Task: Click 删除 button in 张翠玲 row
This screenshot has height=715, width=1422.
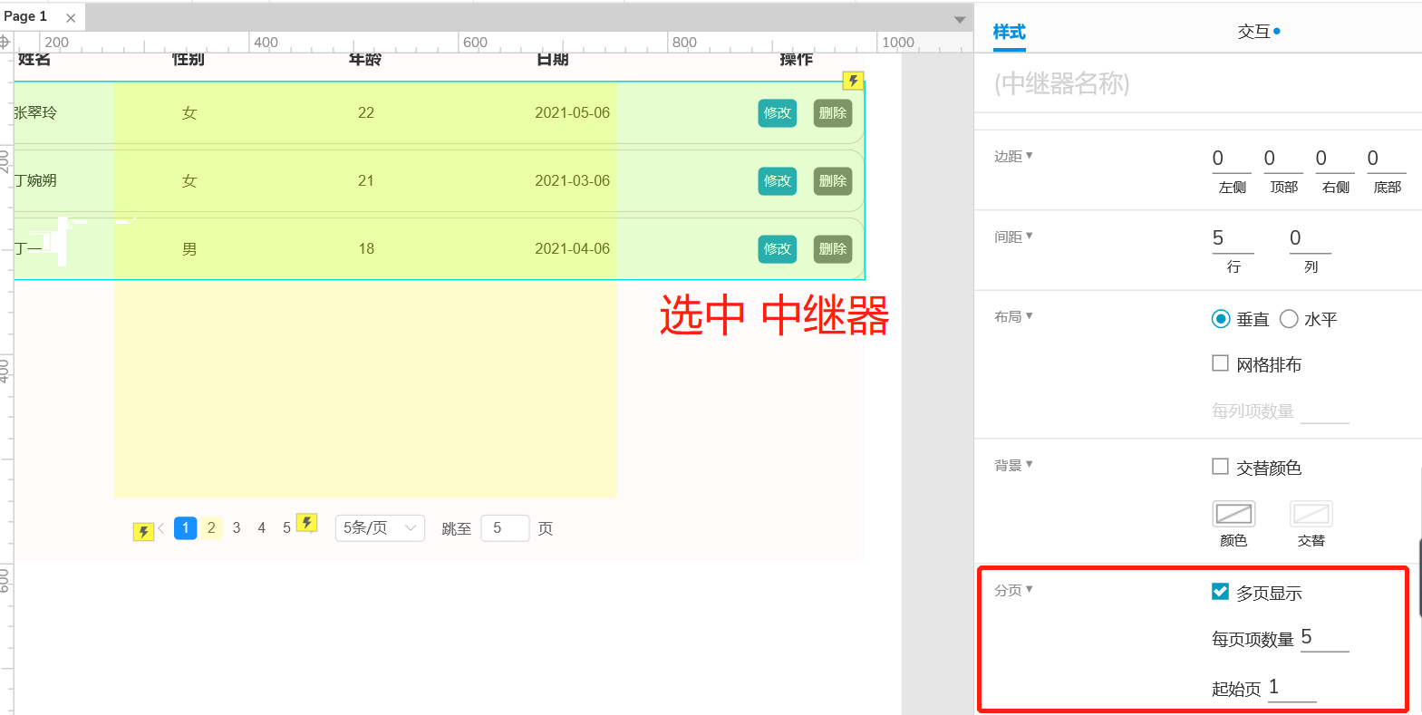Action: tap(833, 113)
